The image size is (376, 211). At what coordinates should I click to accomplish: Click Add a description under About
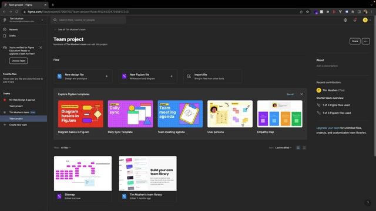pos(327,66)
